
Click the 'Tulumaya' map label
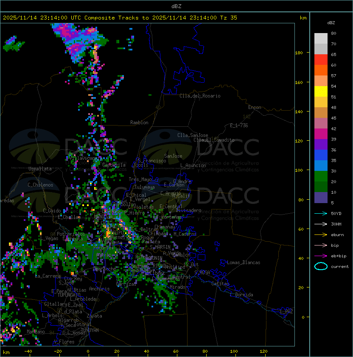click(145, 187)
